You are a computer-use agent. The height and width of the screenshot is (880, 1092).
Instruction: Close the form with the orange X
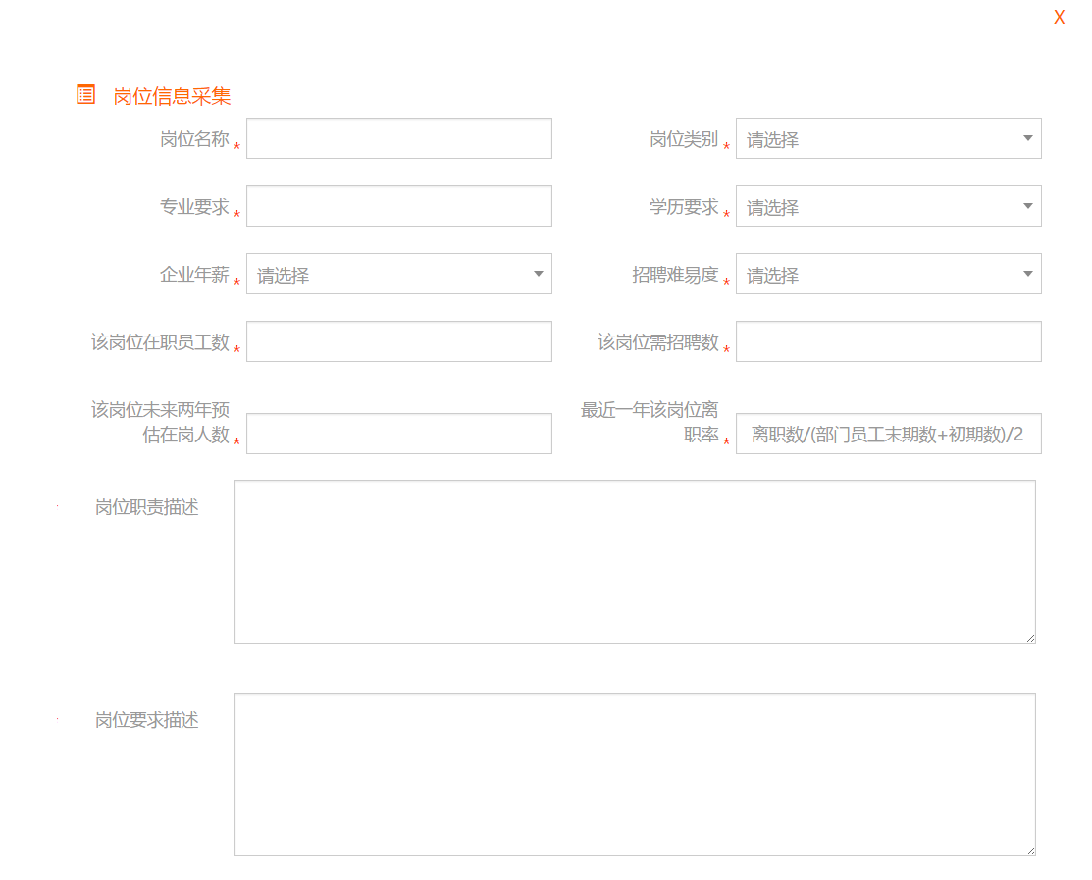coord(1059,18)
